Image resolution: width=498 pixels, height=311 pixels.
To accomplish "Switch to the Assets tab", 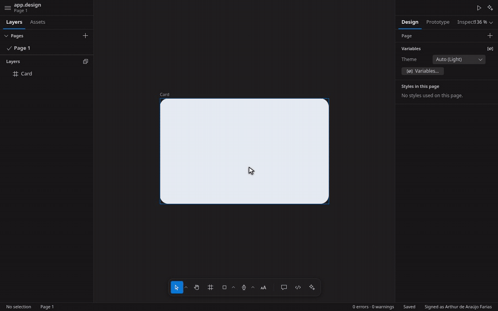I will coord(37,22).
